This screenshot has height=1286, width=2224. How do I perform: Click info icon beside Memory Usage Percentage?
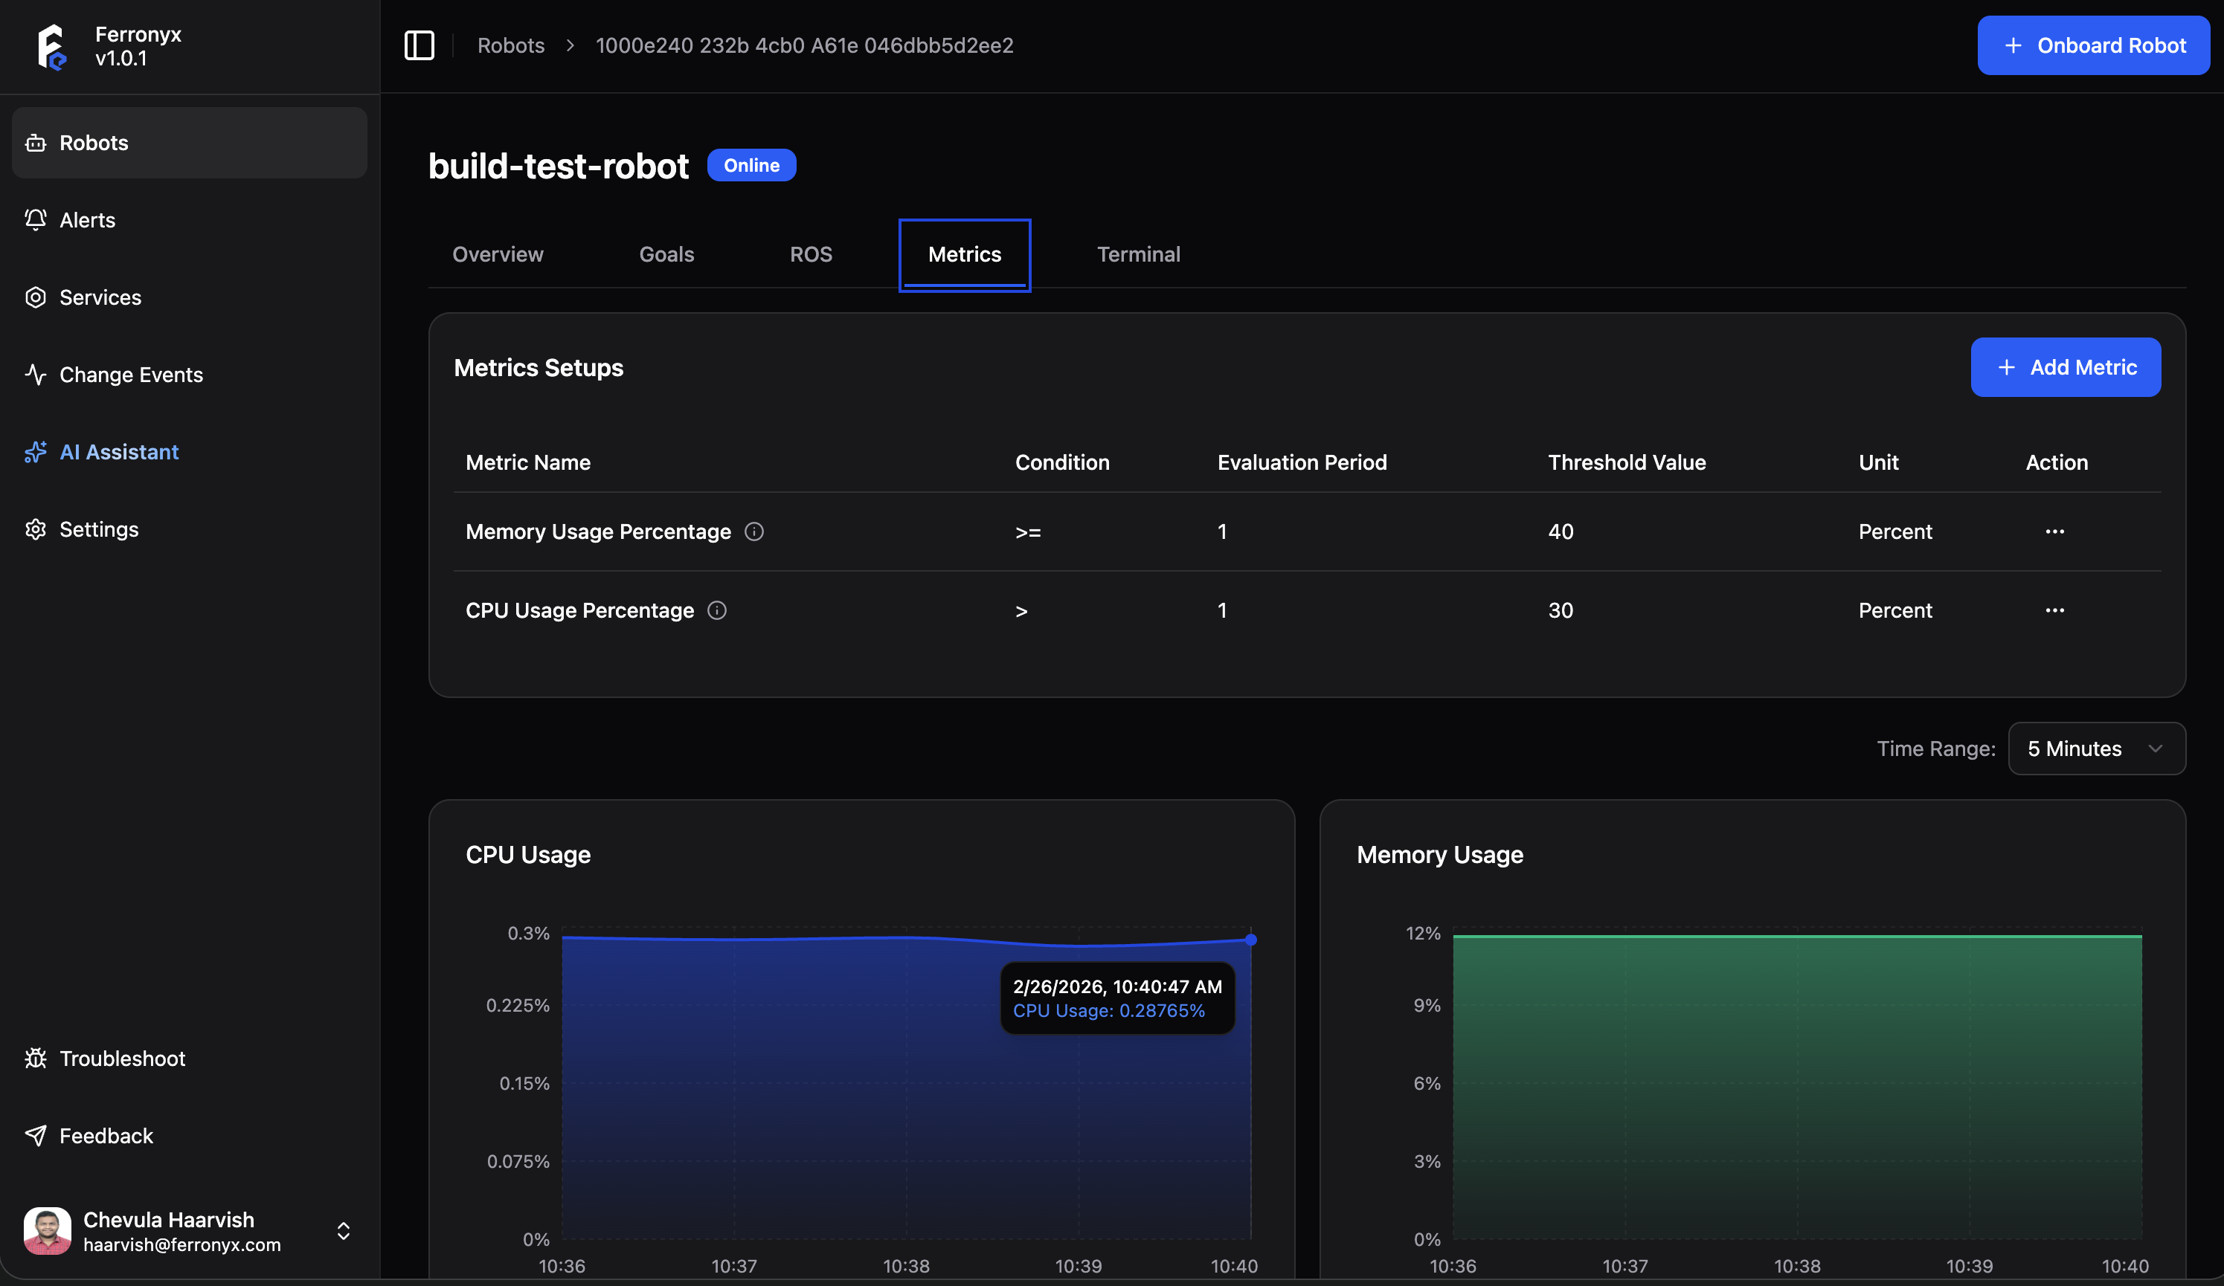(753, 531)
